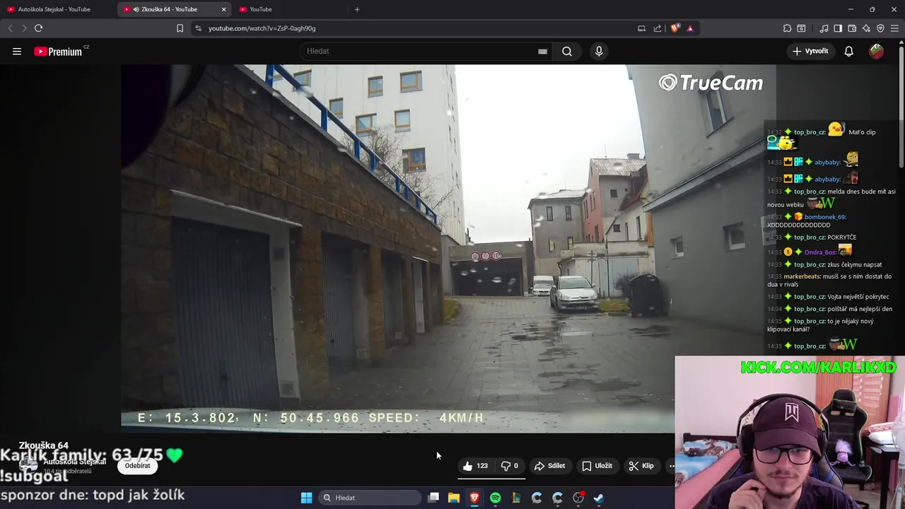
Task: Open the on-screen keyboard icon in search box
Action: [x=542, y=51]
